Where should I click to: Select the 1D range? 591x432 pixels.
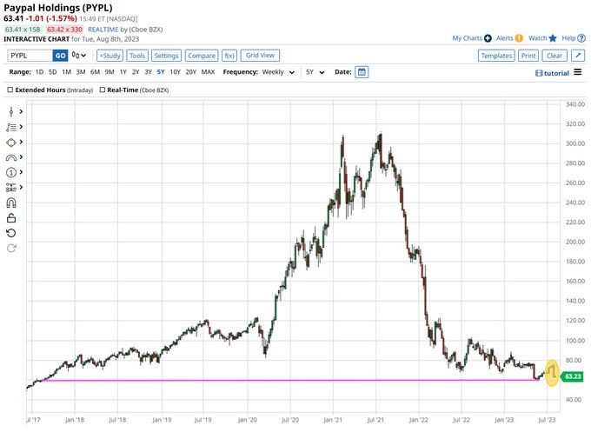point(39,71)
